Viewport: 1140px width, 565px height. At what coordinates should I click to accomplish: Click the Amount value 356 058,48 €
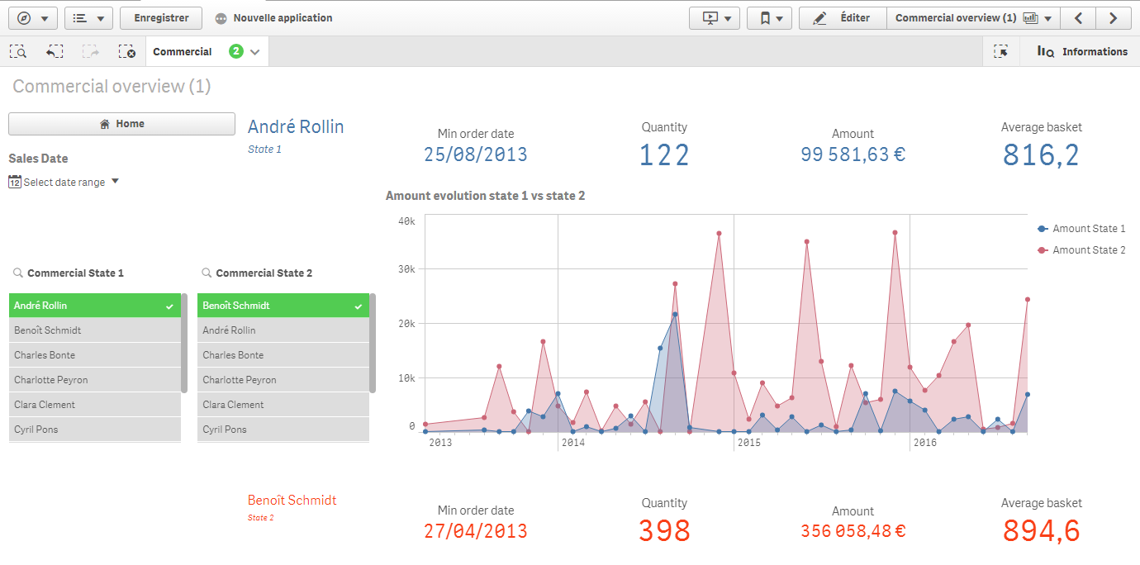853,531
